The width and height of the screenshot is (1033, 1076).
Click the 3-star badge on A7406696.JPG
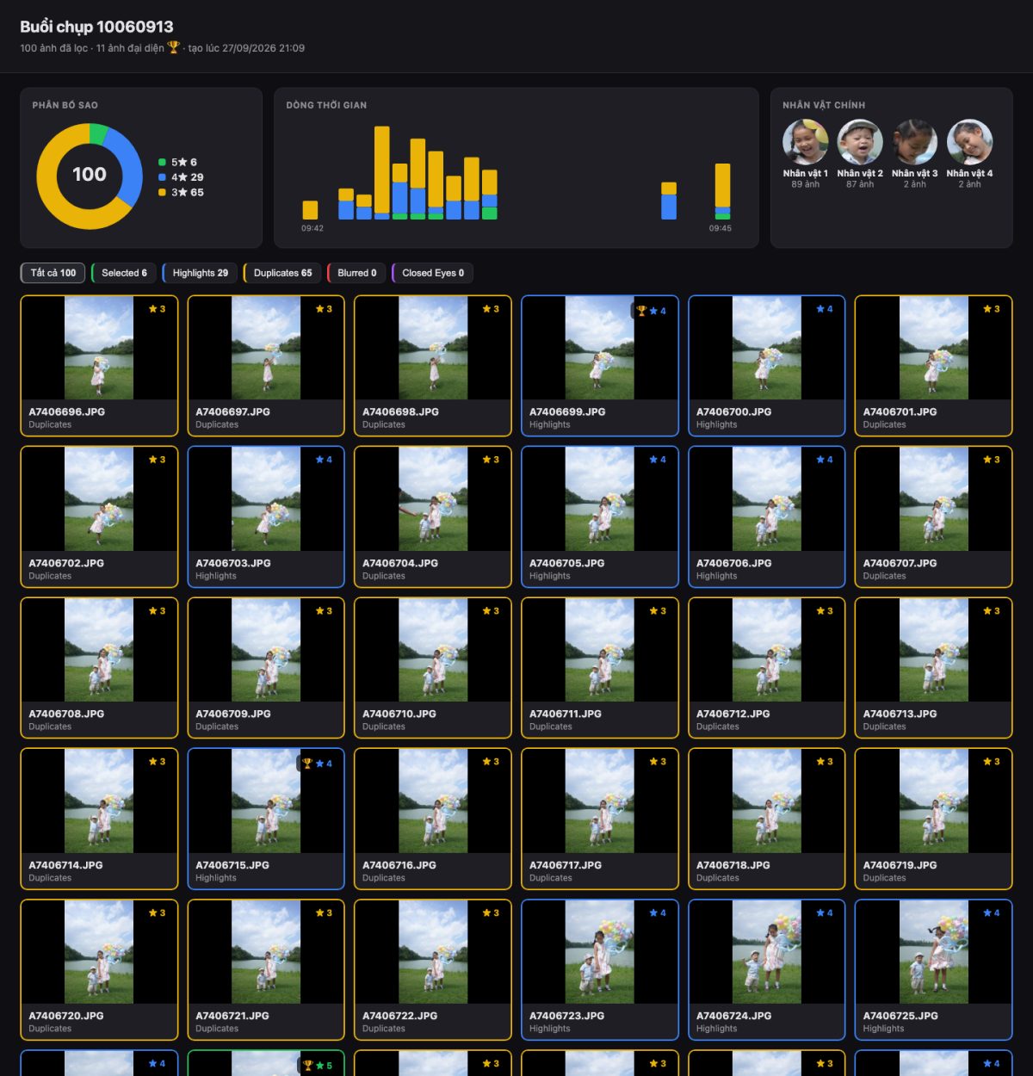157,309
